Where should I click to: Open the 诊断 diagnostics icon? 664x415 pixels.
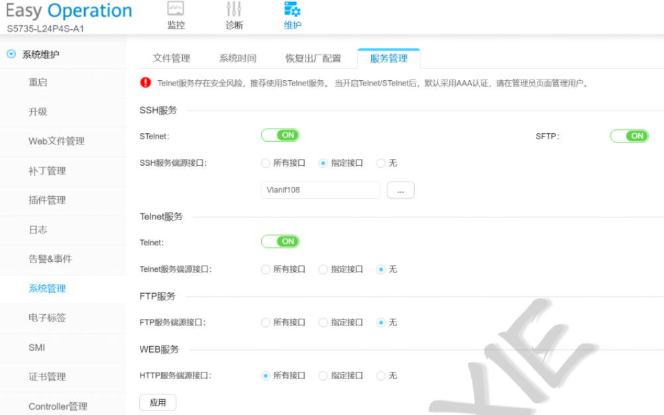coord(234,10)
